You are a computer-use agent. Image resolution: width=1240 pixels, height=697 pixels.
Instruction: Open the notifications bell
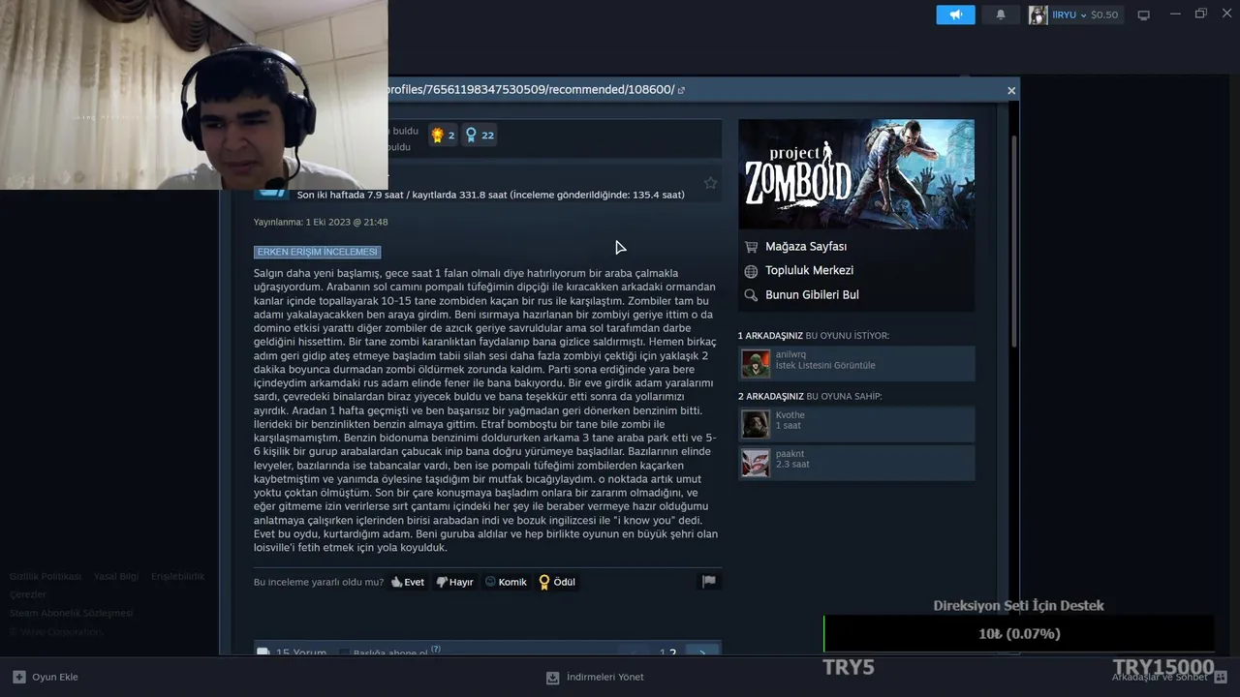pos(1001,15)
